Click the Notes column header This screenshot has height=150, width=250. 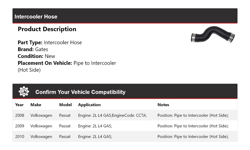163,105
